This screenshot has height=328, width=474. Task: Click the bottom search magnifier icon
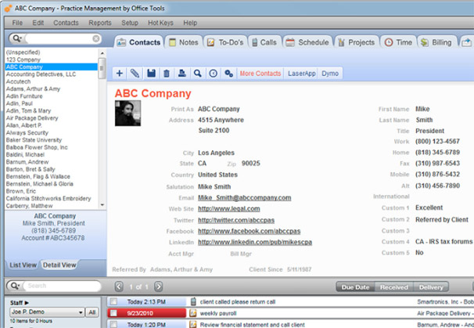point(13,286)
